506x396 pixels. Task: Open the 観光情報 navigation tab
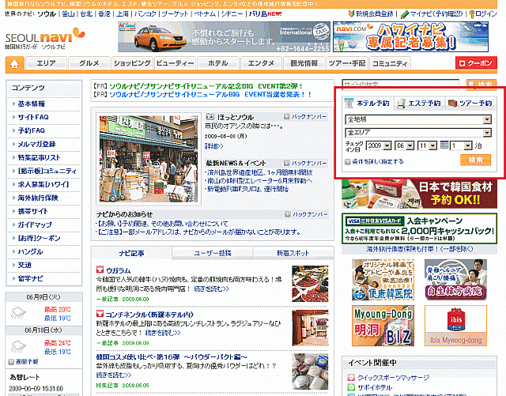[304, 63]
